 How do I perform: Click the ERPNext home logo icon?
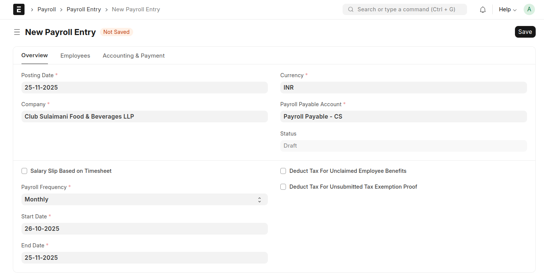(x=19, y=9)
